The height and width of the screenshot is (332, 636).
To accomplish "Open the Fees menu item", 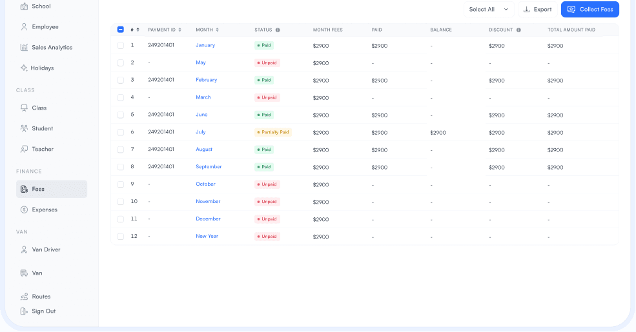I will pyautogui.click(x=52, y=189).
